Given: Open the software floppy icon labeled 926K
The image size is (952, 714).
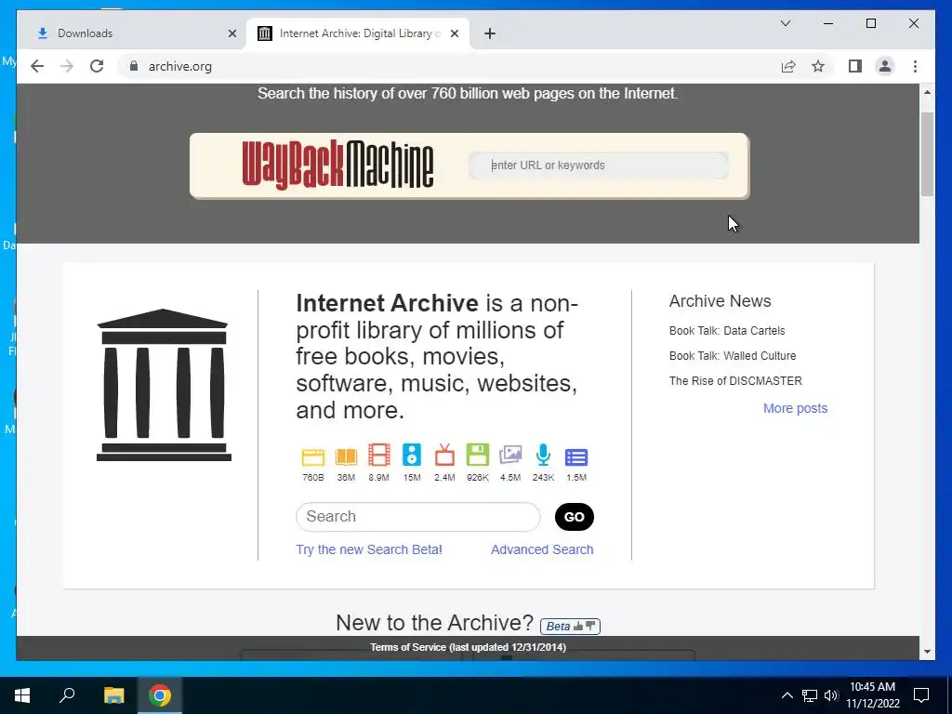Looking at the screenshot, I should (x=477, y=456).
